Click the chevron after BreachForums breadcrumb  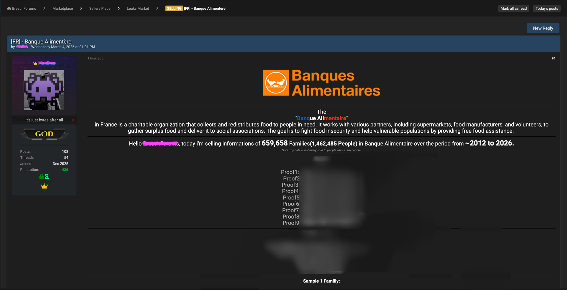[44, 9]
